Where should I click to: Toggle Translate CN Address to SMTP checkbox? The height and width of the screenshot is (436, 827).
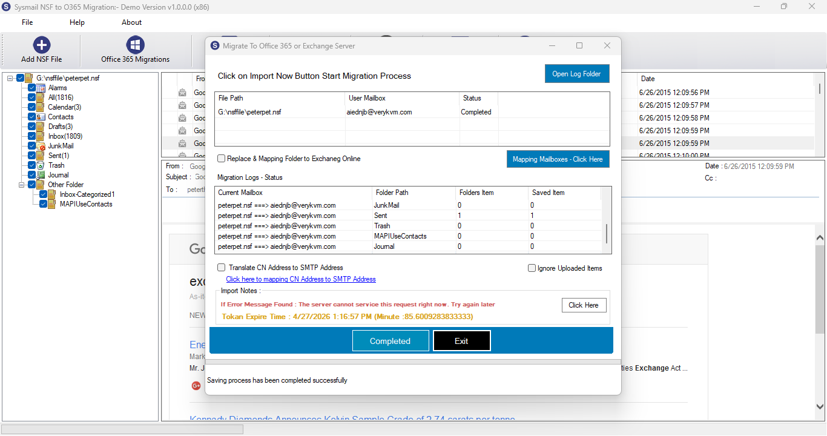tap(222, 268)
